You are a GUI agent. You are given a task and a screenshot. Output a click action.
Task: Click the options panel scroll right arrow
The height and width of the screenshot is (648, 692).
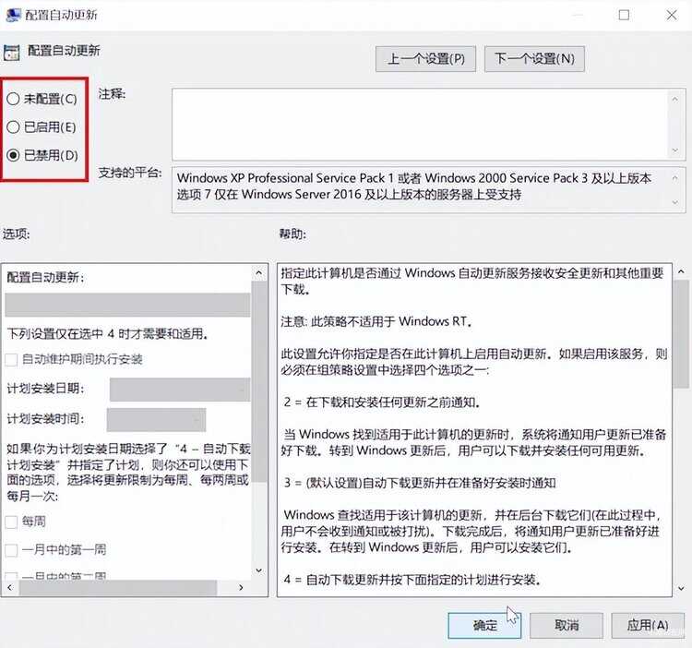241,587
